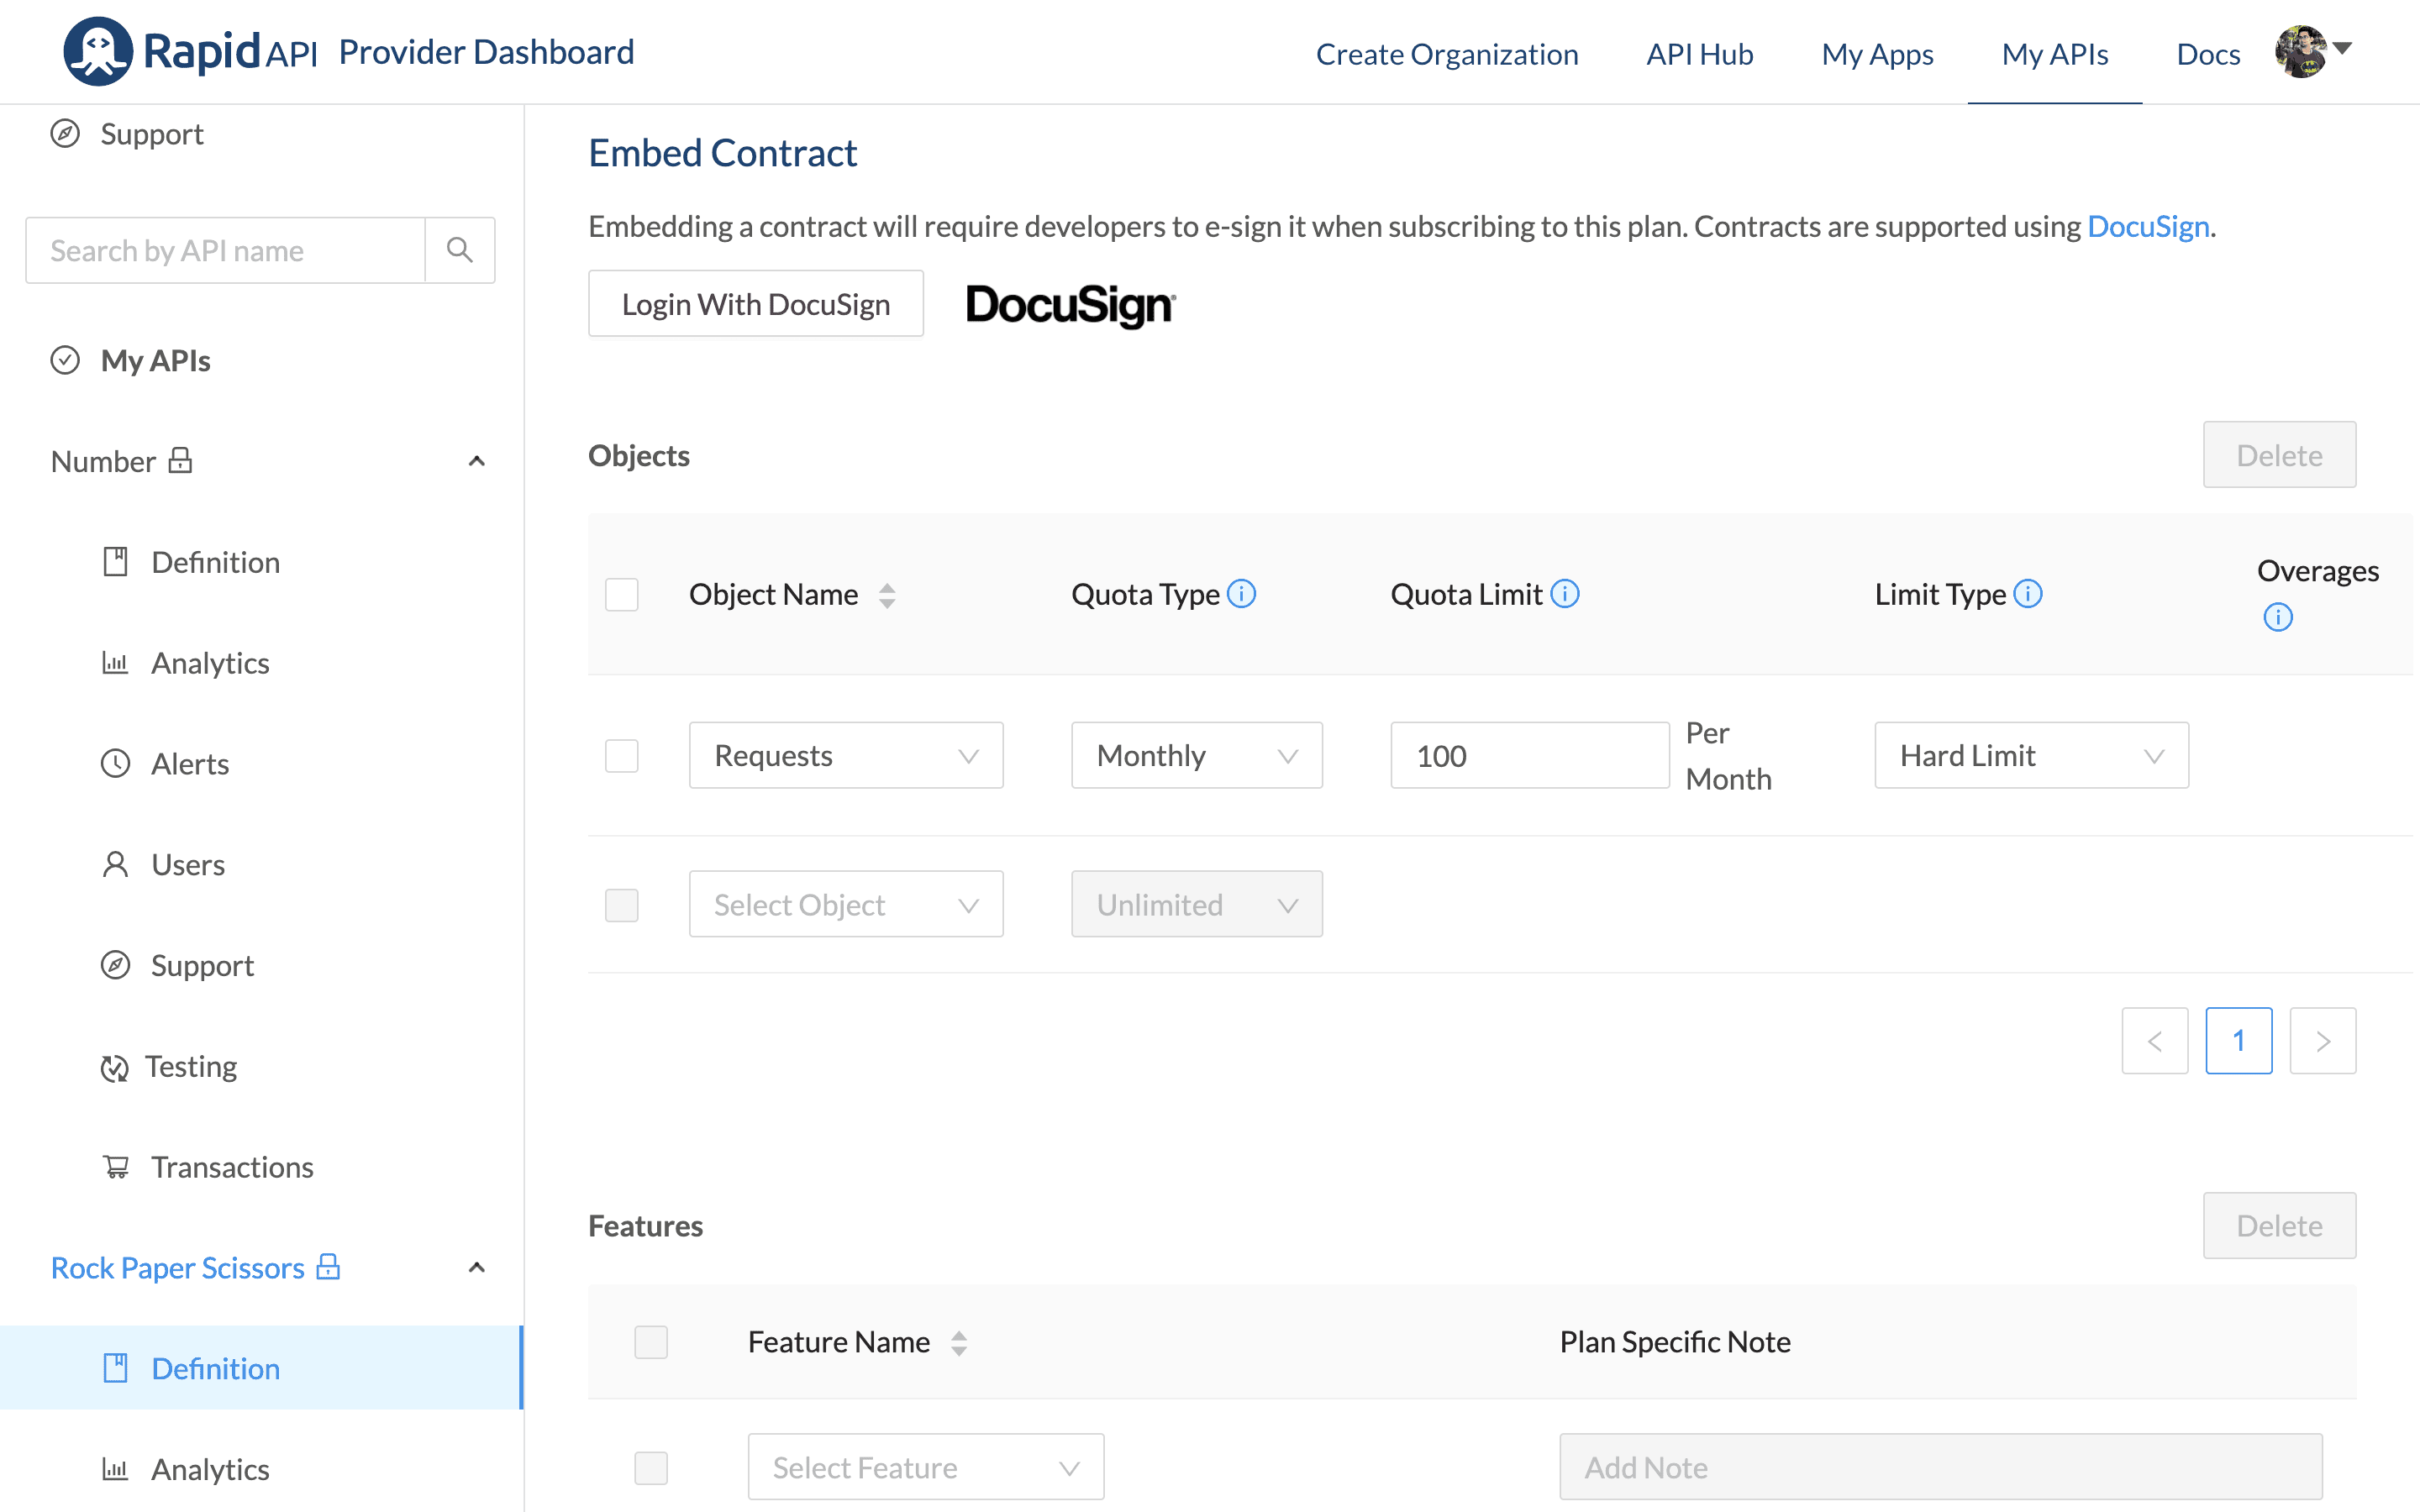The image size is (2420, 1512).
Task: Toggle select-all checkbox in Features header
Action: click(651, 1342)
